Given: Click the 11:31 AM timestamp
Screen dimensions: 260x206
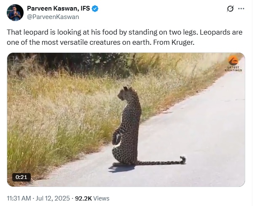Looking at the screenshot, I should [x=19, y=198].
